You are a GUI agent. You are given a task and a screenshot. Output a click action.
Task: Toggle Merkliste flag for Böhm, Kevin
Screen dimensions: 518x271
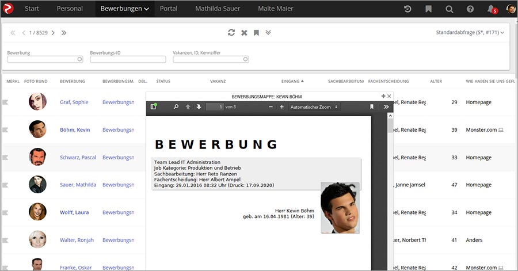5,129
